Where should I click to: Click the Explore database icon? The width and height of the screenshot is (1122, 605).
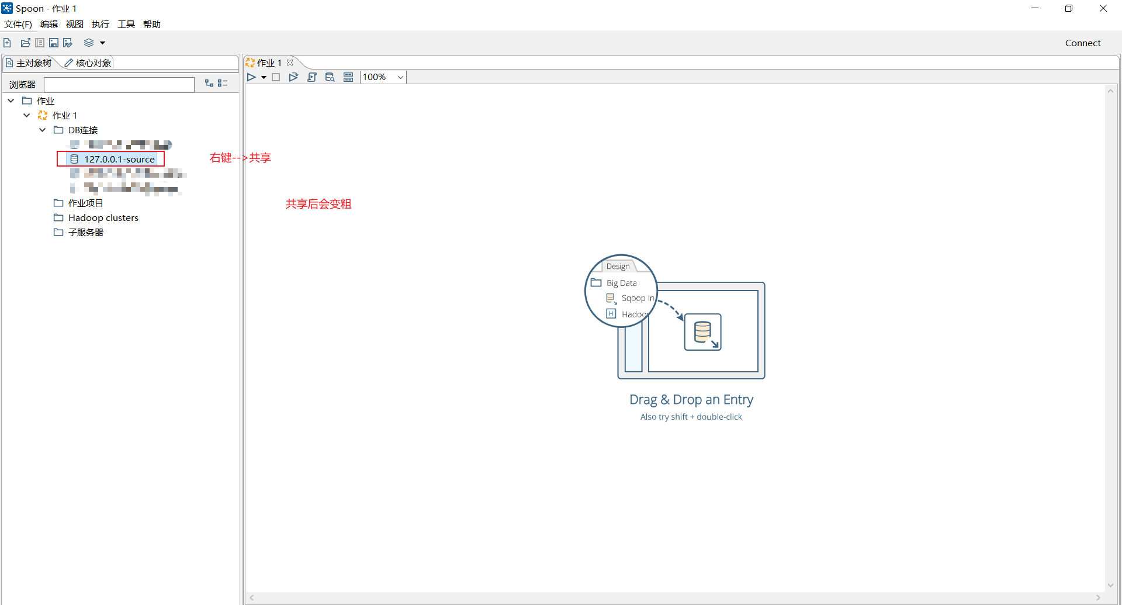pos(330,77)
